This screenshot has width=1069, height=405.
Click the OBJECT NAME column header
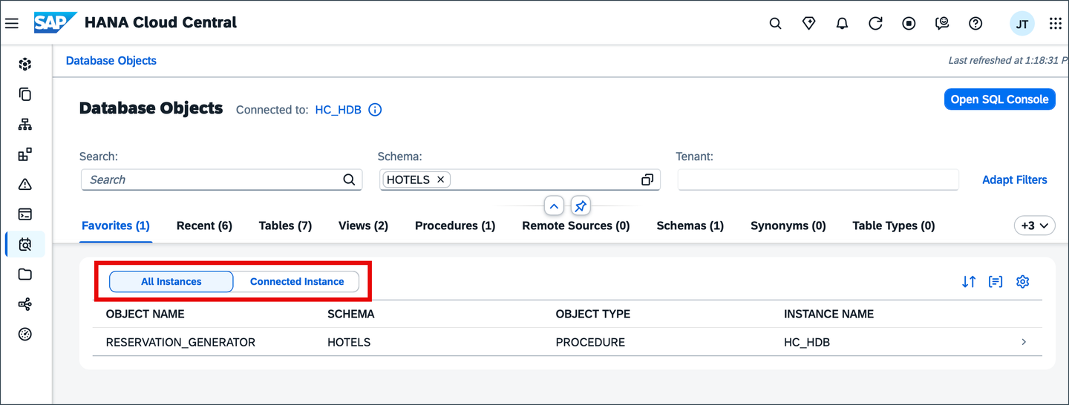pyautogui.click(x=145, y=314)
